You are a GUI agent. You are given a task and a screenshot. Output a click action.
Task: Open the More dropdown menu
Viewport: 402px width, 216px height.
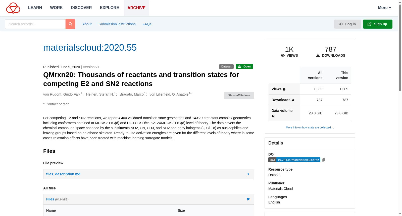pos(384,8)
